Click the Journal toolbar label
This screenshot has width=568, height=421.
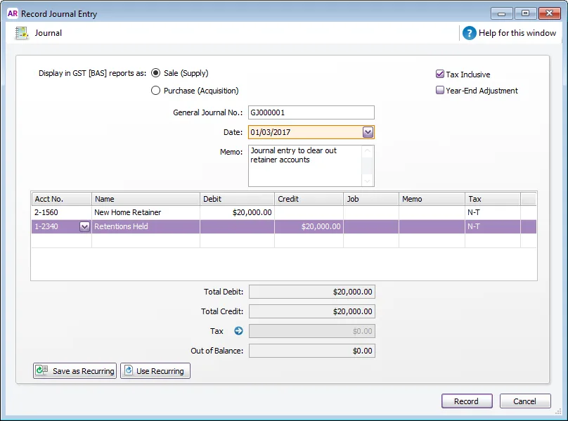pyautogui.click(x=49, y=33)
